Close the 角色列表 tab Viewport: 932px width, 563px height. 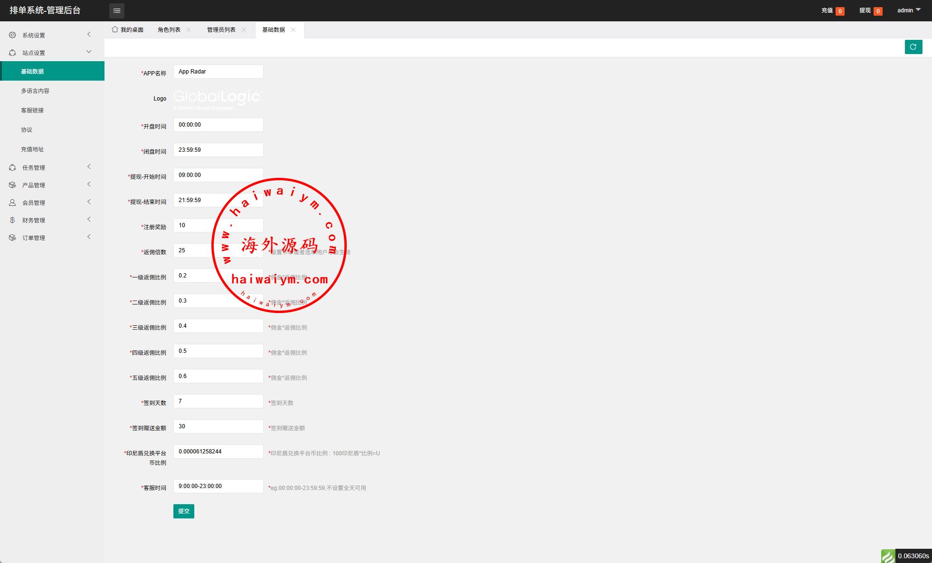coord(189,29)
